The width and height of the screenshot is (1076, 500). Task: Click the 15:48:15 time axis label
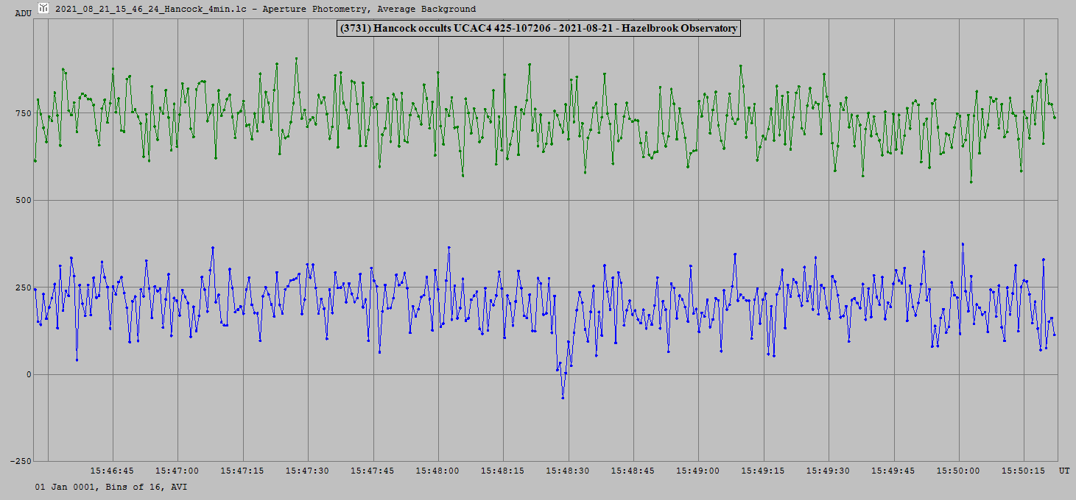pyautogui.click(x=502, y=471)
